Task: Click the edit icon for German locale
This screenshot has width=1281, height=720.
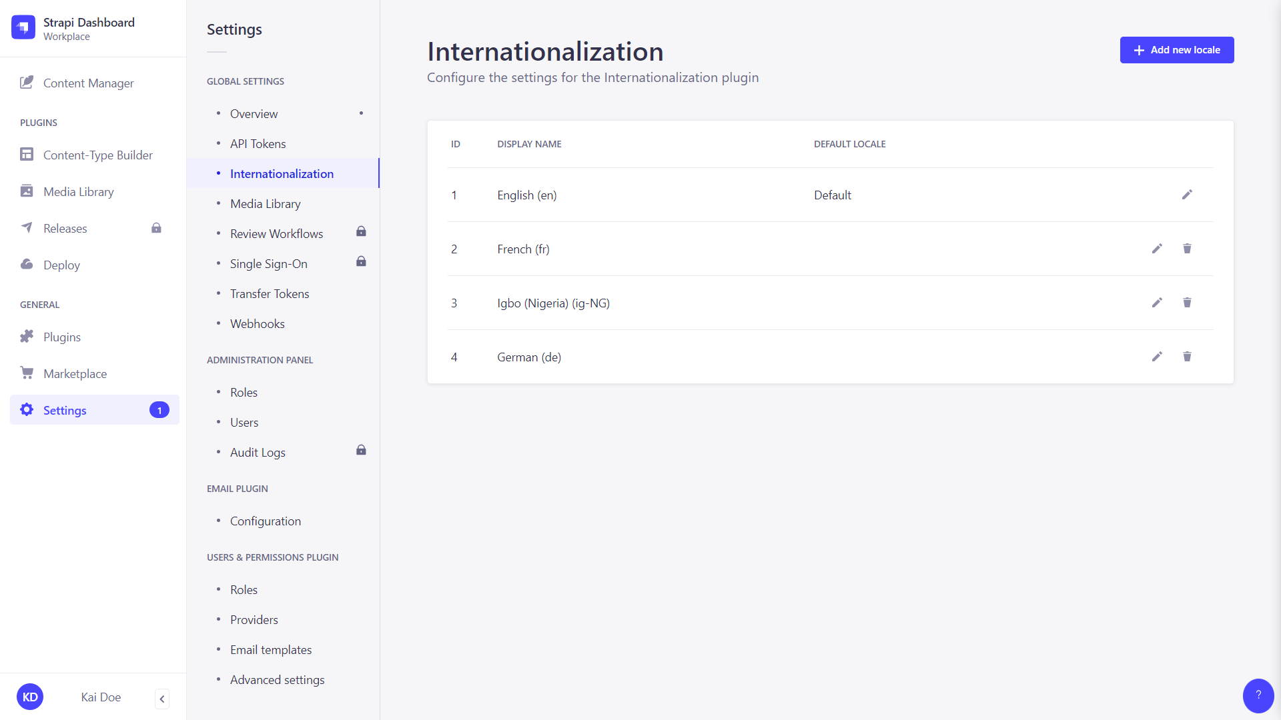Action: [1157, 356]
